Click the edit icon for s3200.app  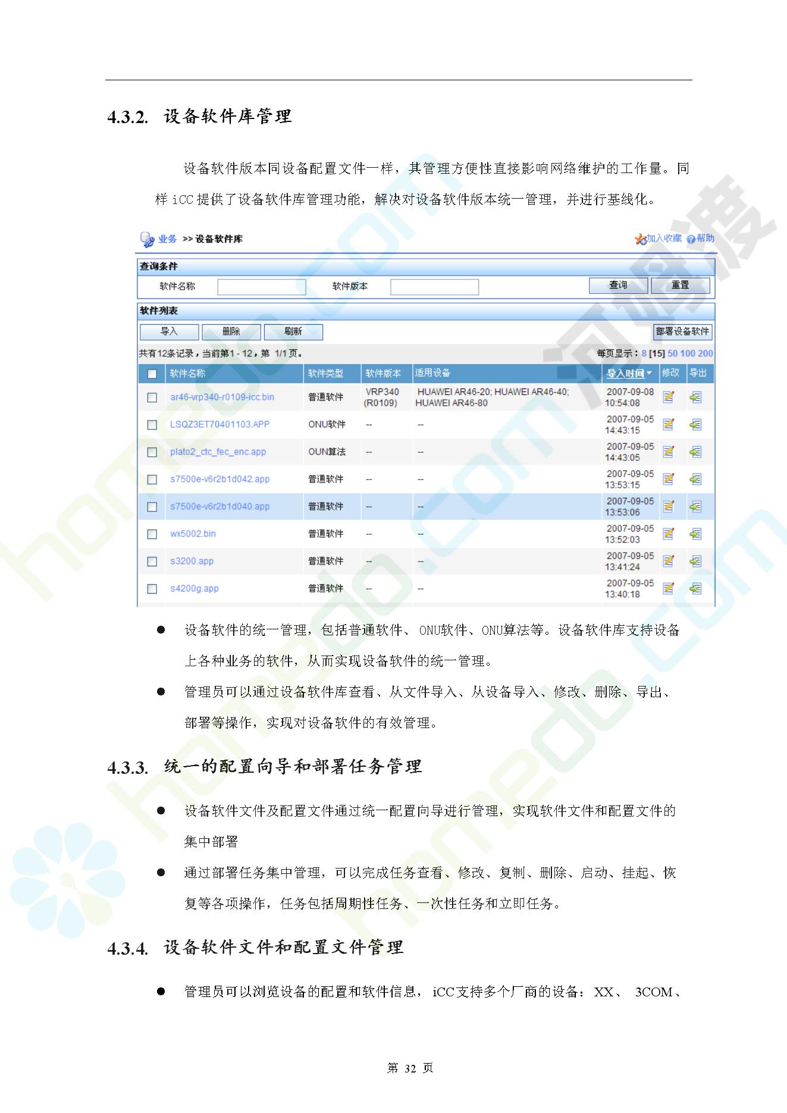click(x=669, y=561)
